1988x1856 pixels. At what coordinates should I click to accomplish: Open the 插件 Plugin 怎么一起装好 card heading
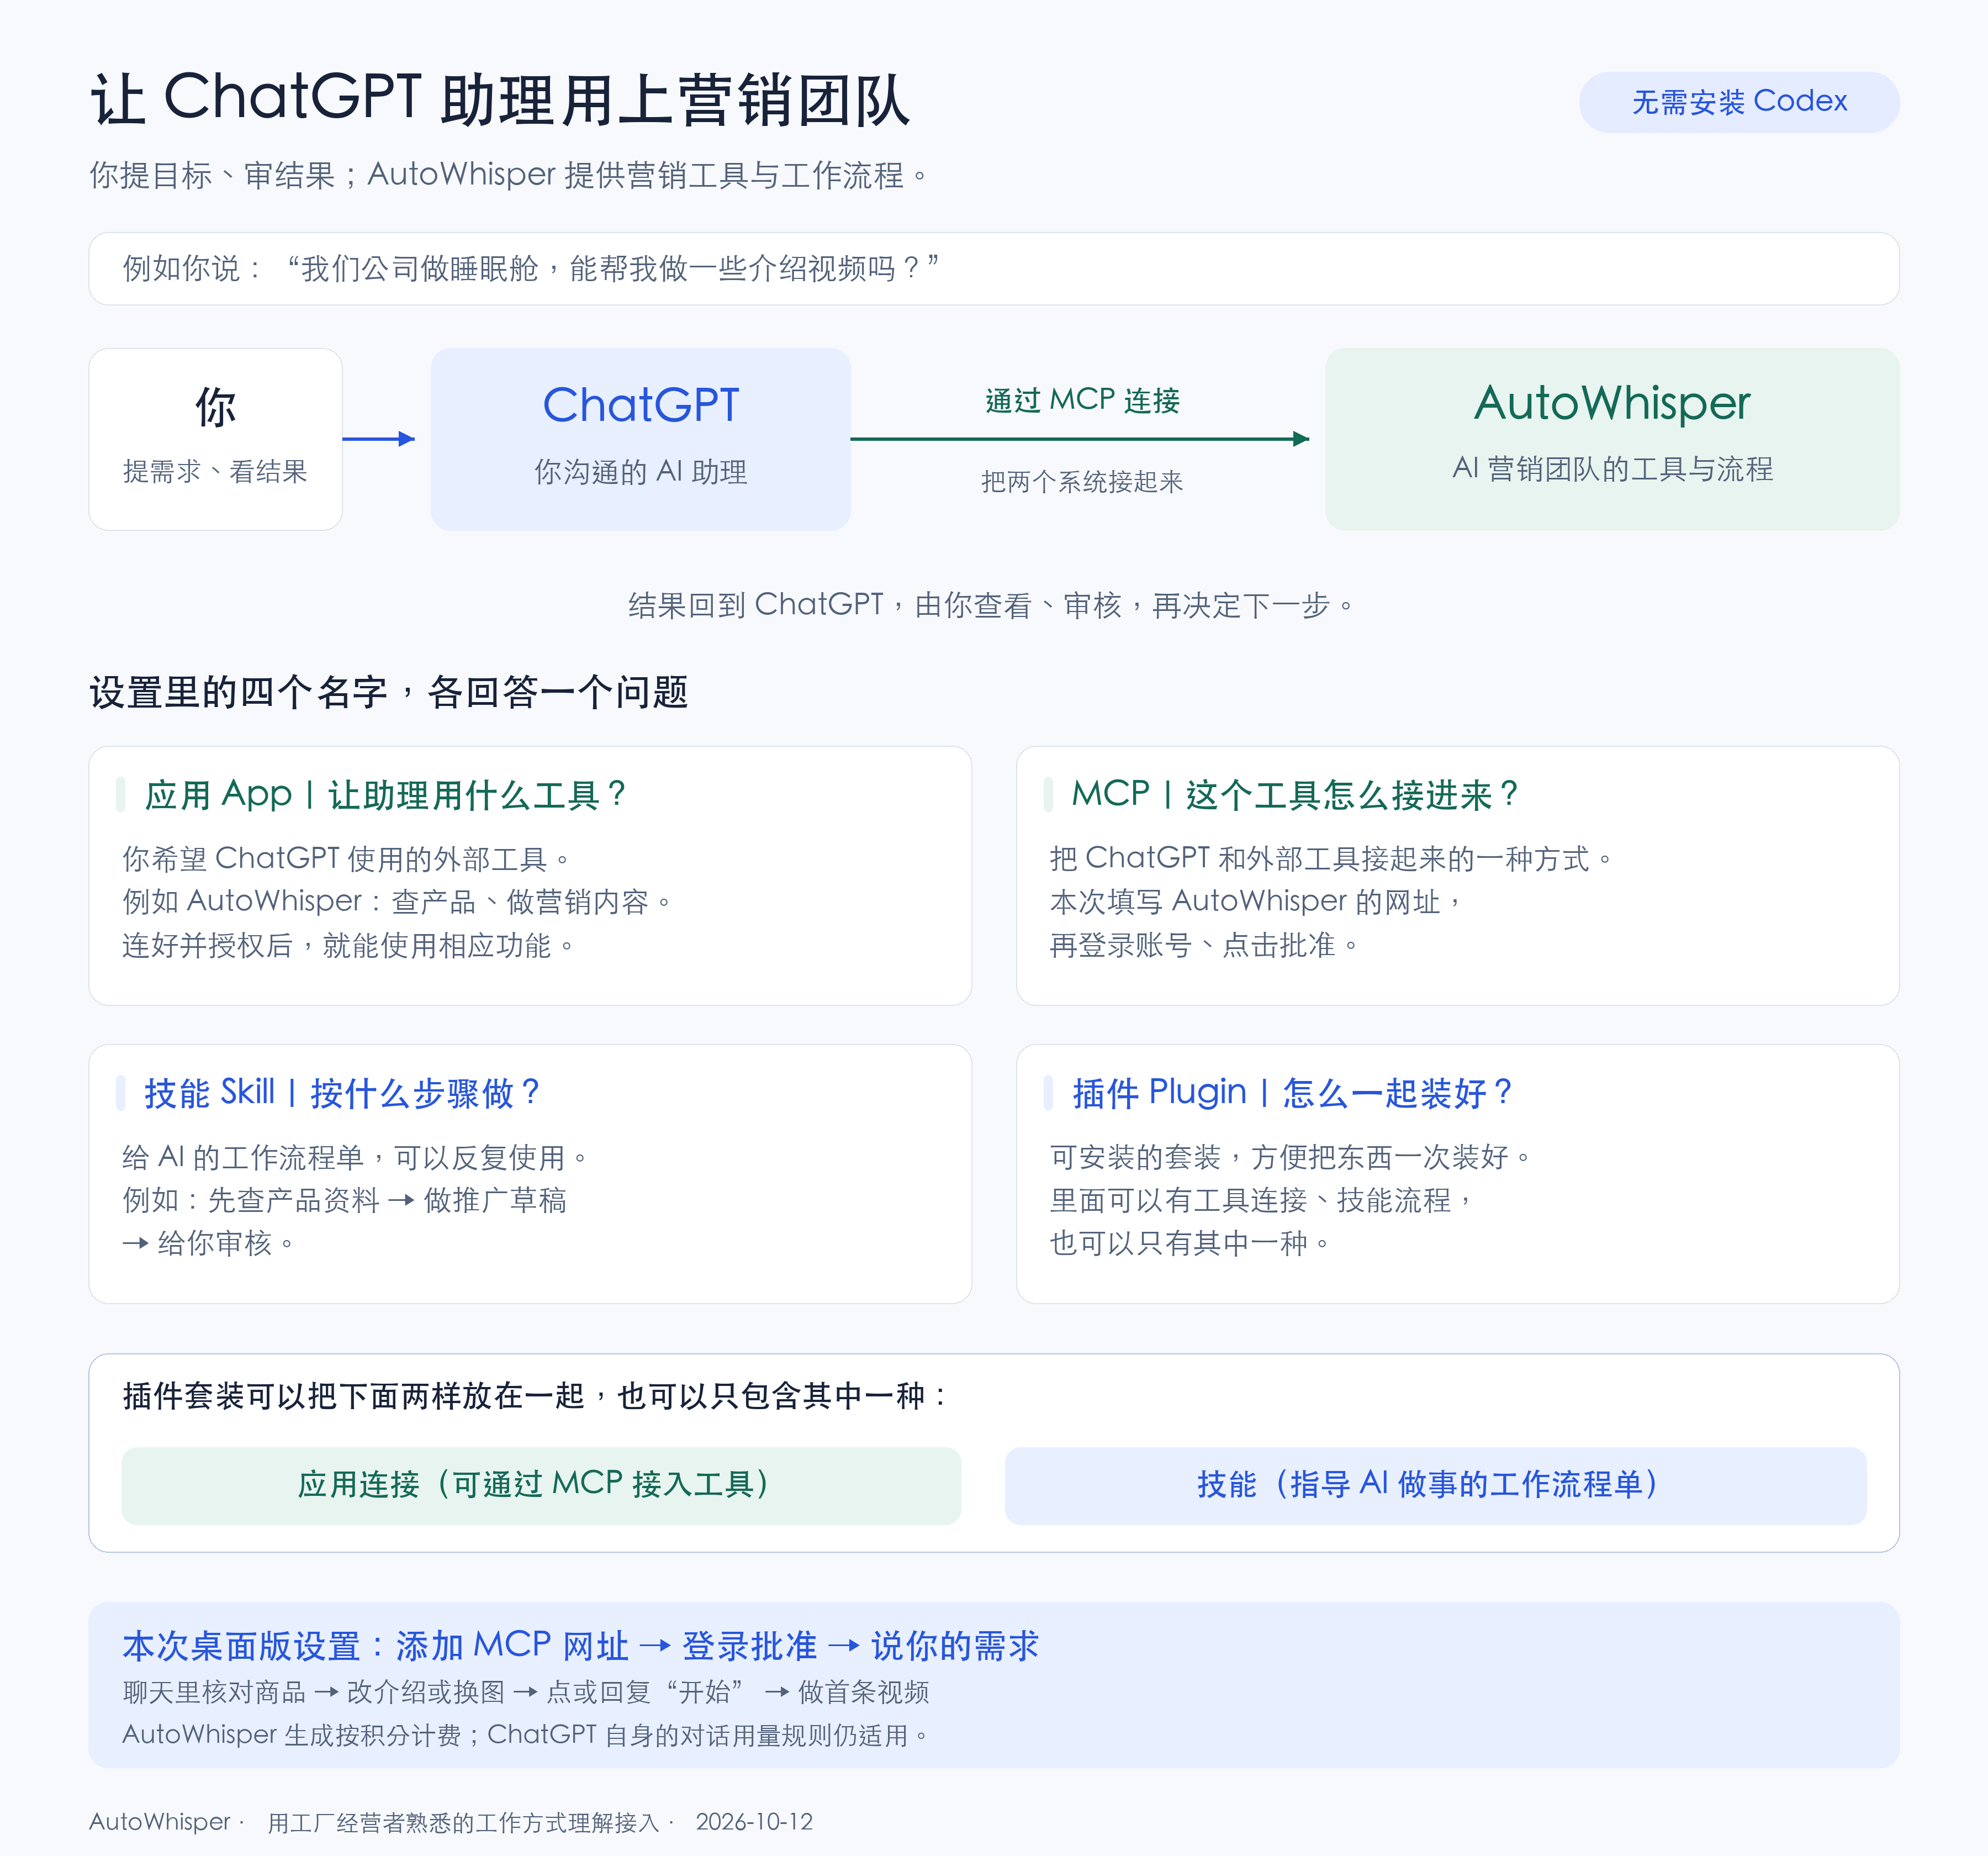[x=1292, y=1093]
